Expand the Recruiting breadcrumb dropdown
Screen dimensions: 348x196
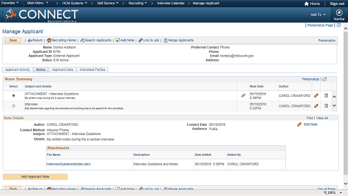pos(138,3)
